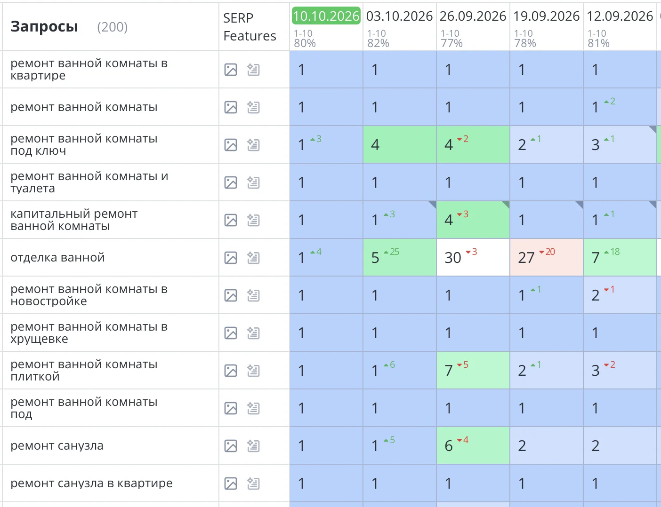Image resolution: width=661 pixels, height=507 pixels.
Task: Click the 03.10.2026 position 4 cell for 'под ключ'
Action: [x=400, y=144]
